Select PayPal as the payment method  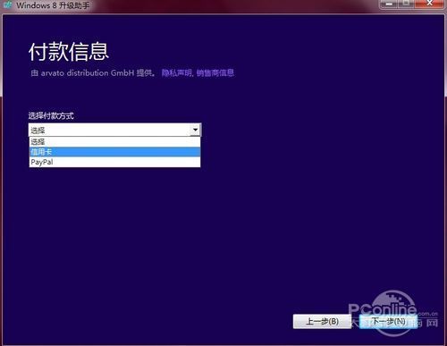(x=114, y=162)
